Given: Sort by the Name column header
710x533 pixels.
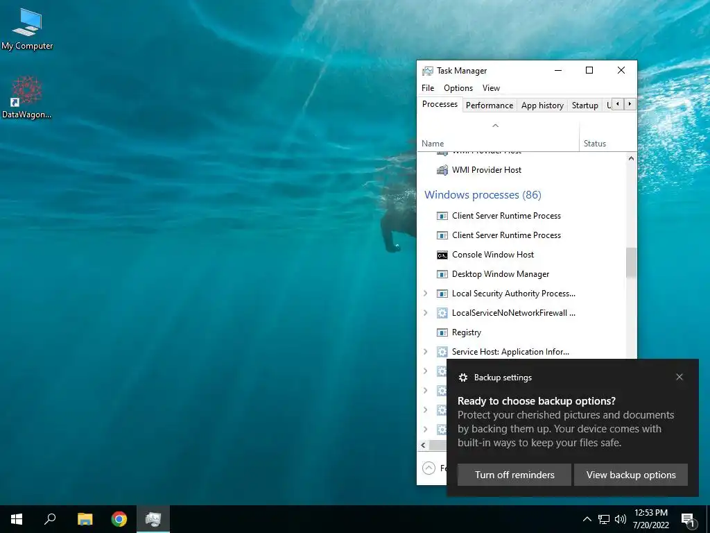Looking at the screenshot, I should pos(498,136).
